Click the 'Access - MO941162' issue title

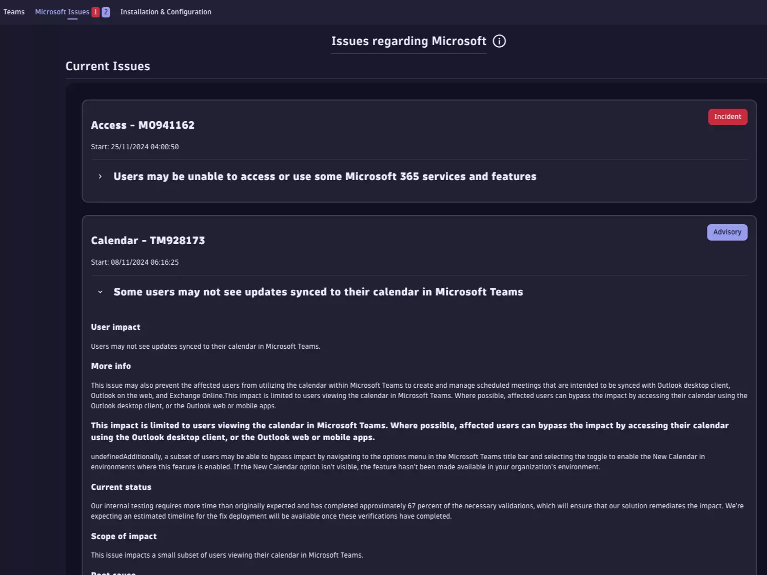(x=143, y=125)
